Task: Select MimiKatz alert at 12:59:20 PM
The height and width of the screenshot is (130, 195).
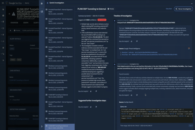Action: click(60, 67)
